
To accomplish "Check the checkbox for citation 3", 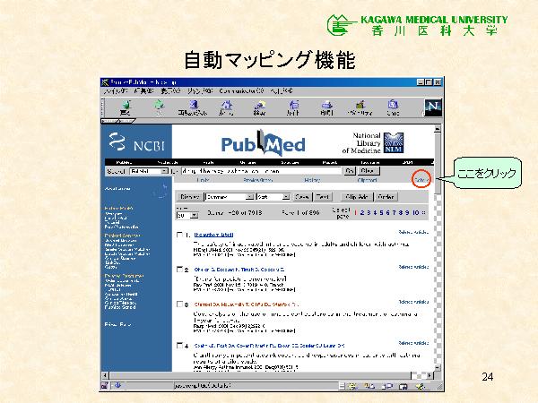I will [179, 304].
